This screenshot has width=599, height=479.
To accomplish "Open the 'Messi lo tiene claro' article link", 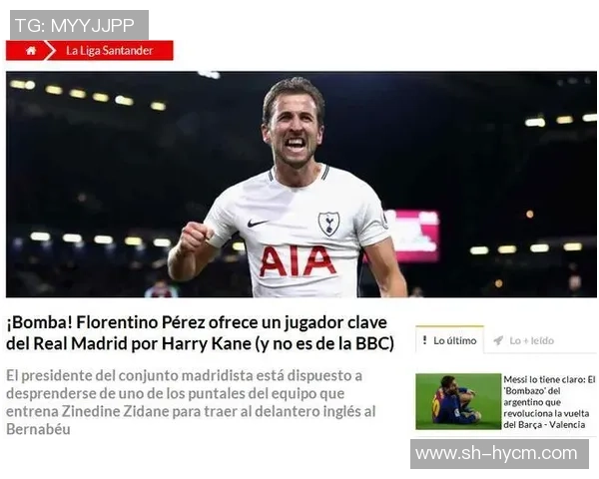I will point(549,402).
